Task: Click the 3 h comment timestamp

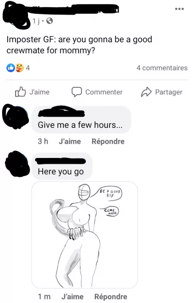Action: [x=43, y=141]
